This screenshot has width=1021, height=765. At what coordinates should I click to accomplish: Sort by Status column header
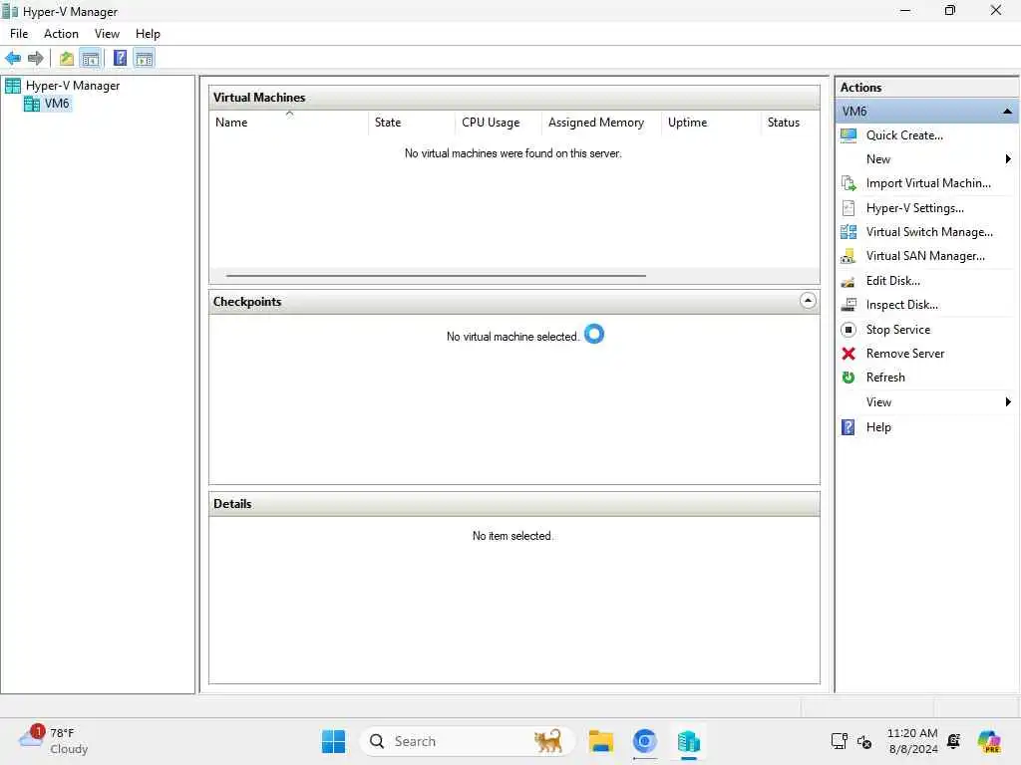pyautogui.click(x=790, y=123)
